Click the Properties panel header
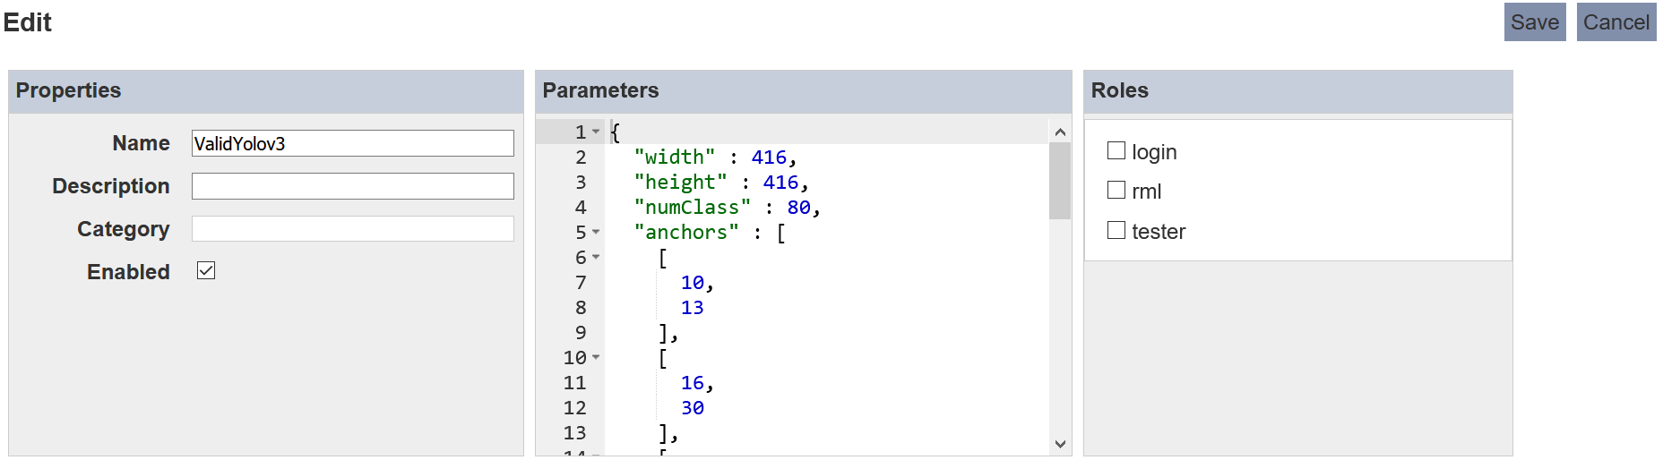The height and width of the screenshot is (460, 1663). click(266, 91)
